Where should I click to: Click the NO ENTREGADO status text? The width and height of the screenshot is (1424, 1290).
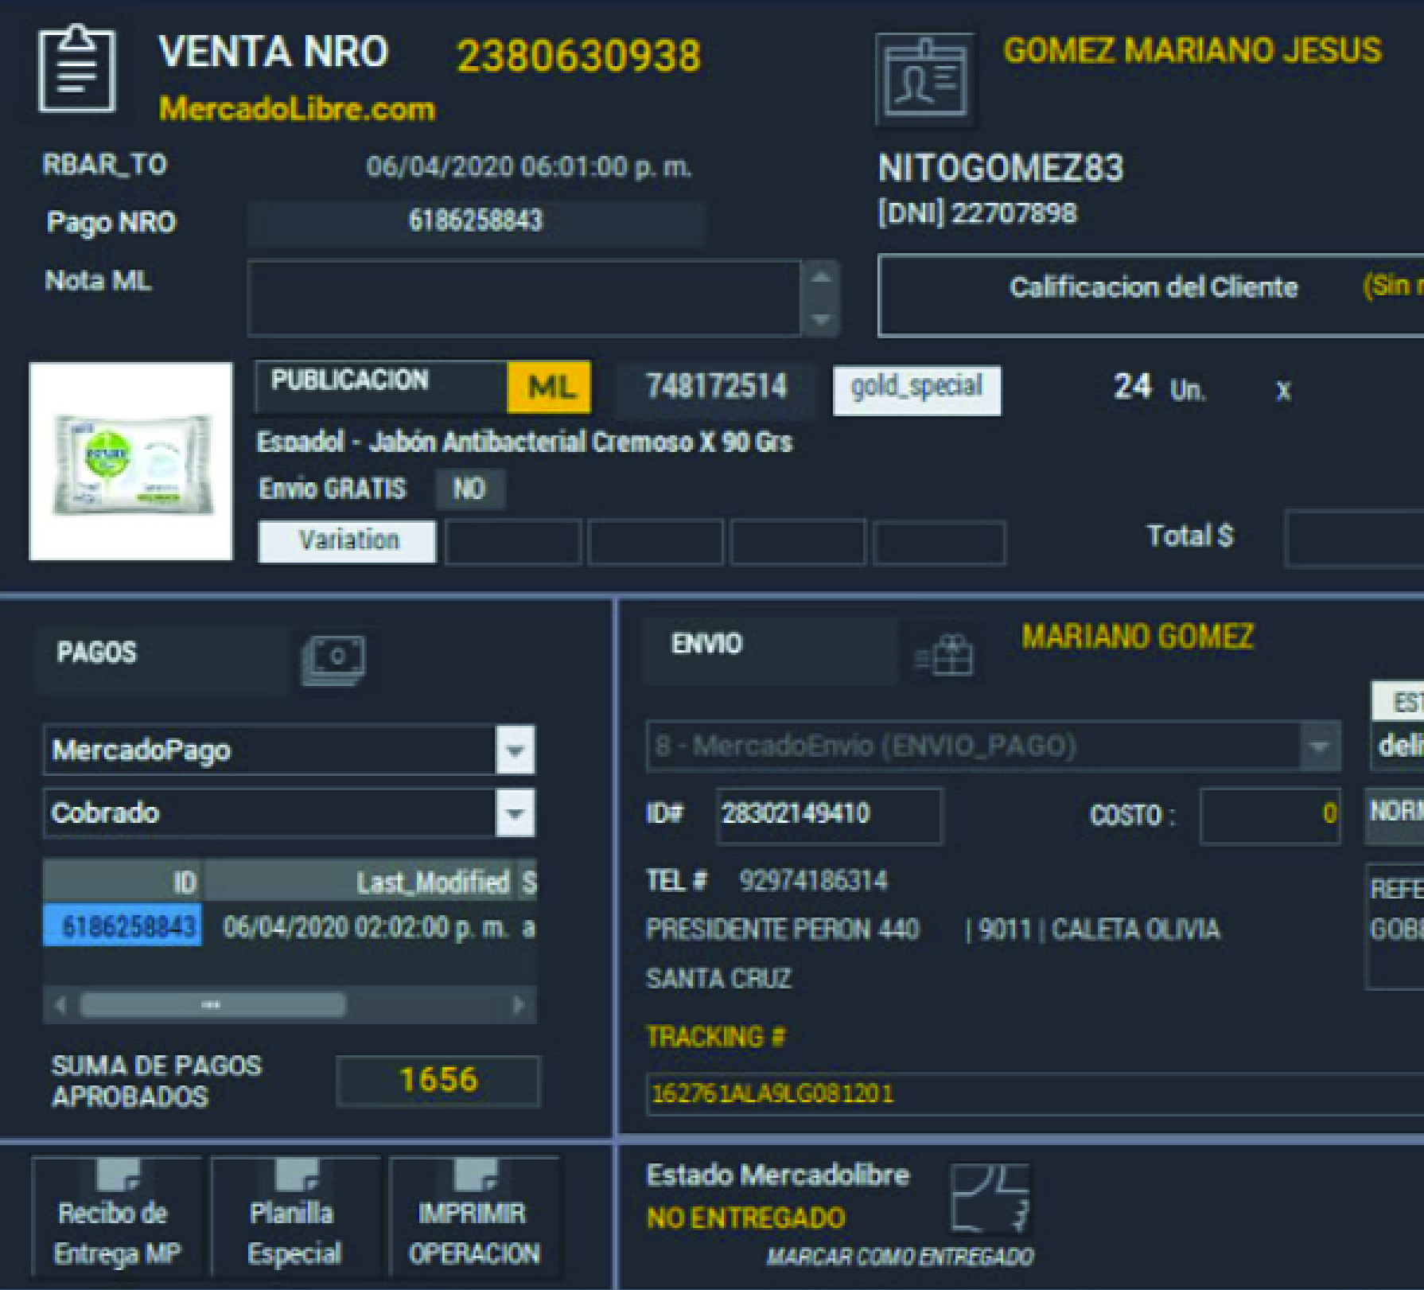click(x=746, y=1218)
